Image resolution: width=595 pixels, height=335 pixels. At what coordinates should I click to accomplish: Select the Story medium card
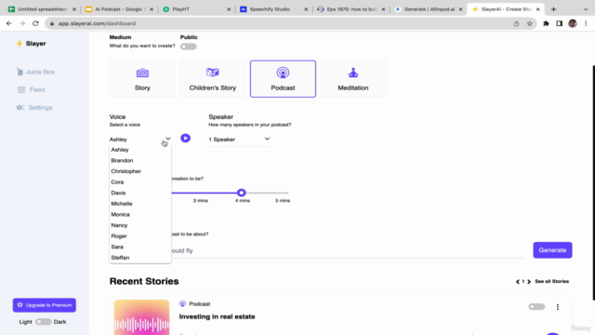142,78
